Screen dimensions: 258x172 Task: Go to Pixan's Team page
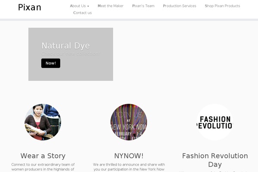pyautogui.click(x=143, y=6)
